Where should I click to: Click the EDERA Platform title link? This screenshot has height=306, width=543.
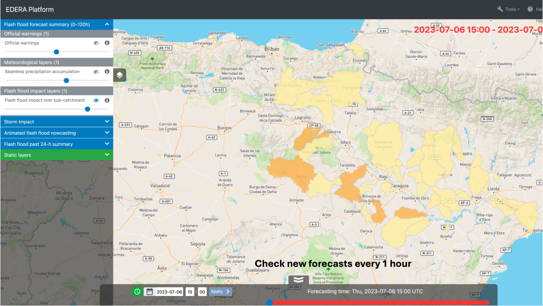click(x=30, y=10)
